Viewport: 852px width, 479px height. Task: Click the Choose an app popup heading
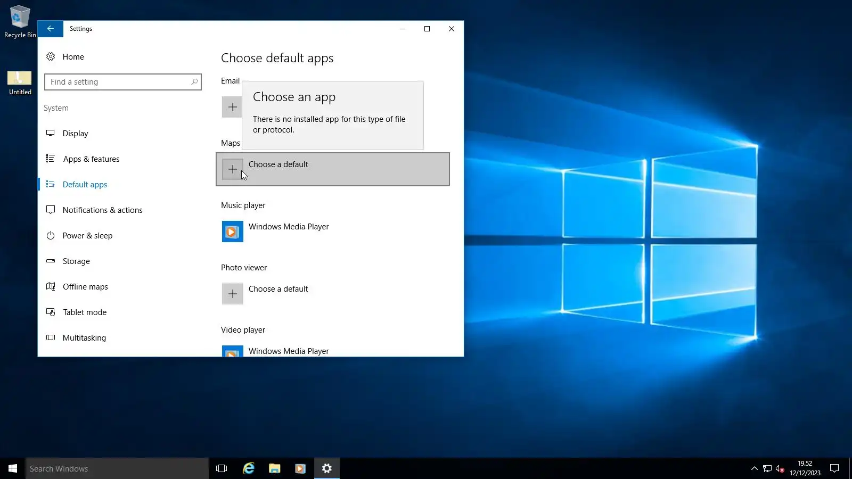point(294,97)
